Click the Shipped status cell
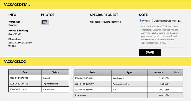This screenshot has height=101, width=191. pyautogui.click(x=55, y=78)
